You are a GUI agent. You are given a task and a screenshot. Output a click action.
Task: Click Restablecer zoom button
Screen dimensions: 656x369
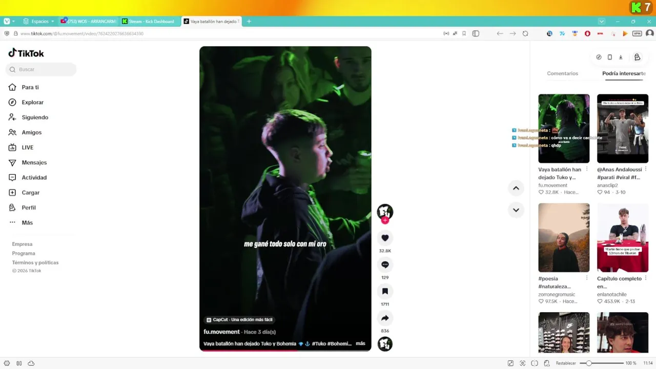tap(566, 363)
